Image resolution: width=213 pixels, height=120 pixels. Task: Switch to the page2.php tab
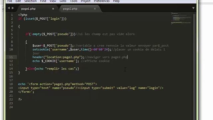[x=70, y=9]
